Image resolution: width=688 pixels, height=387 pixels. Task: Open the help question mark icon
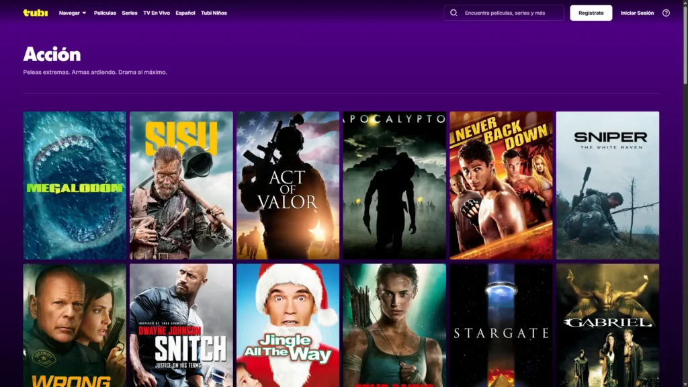(666, 13)
